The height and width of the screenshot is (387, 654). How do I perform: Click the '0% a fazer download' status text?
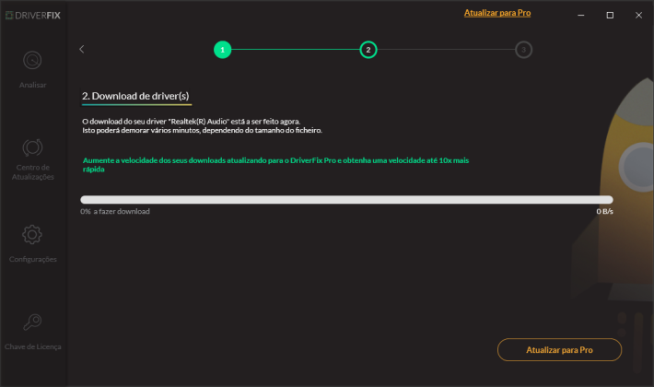pos(115,211)
